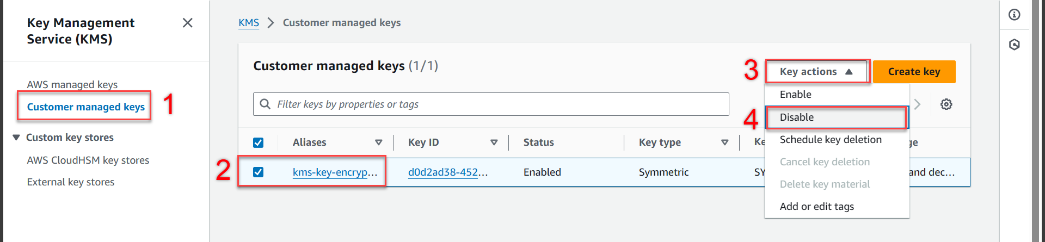
Task: Uncheck the kms-key-encryp row checkbox
Action: [259, 172]
